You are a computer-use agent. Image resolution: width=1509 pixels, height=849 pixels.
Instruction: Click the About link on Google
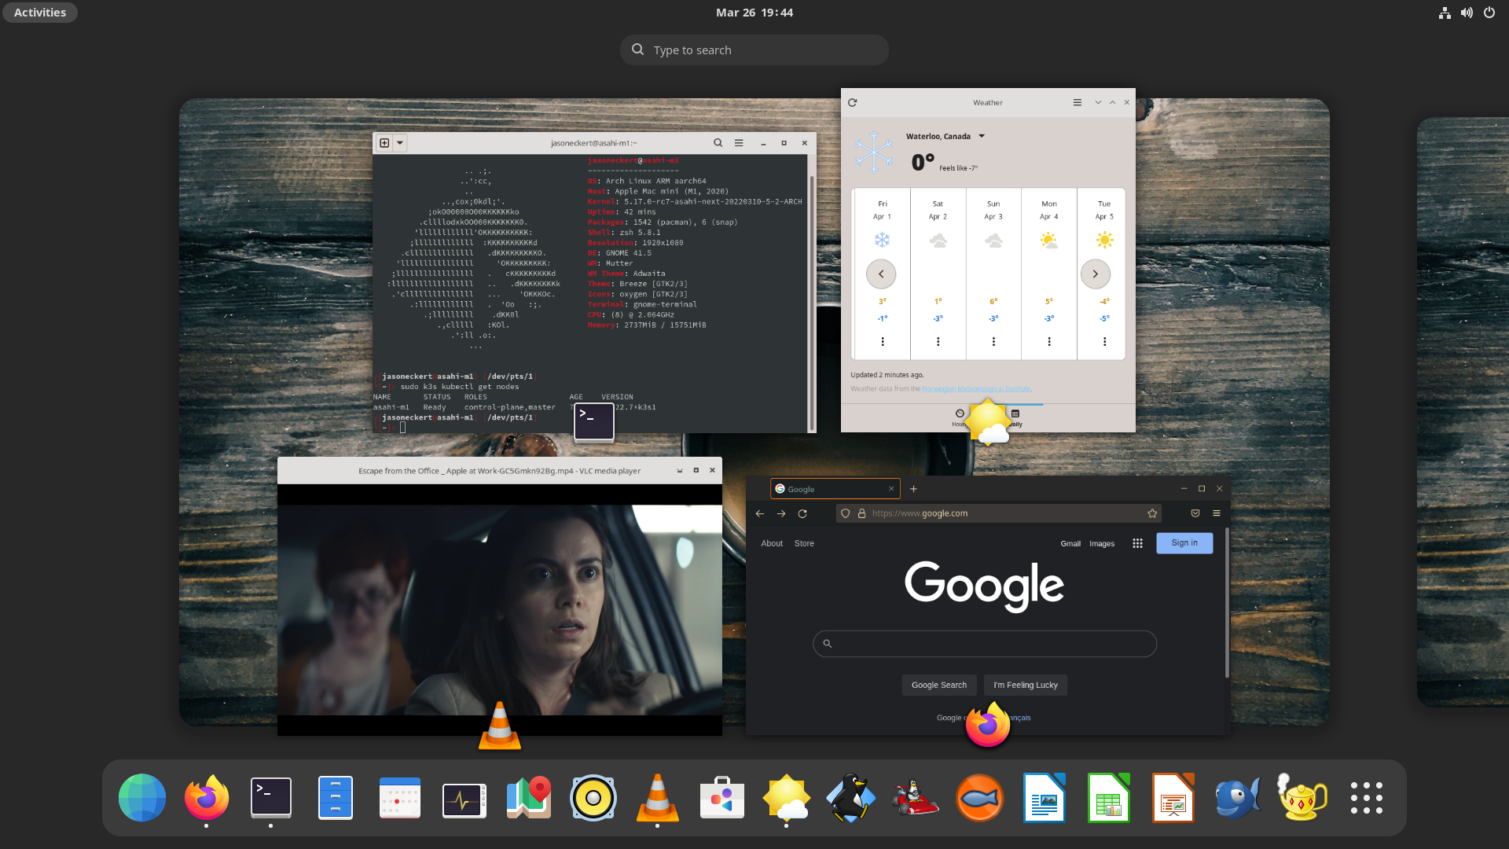[772, 544]
